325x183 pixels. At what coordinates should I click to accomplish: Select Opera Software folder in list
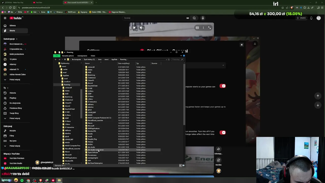pos(93,152)
